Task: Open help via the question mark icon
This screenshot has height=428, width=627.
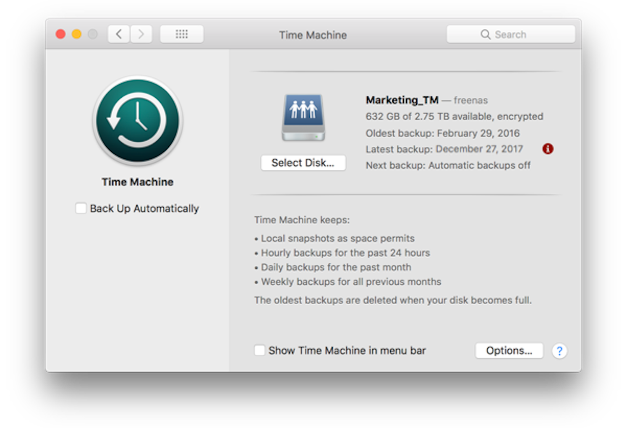Action: point(560,351)
